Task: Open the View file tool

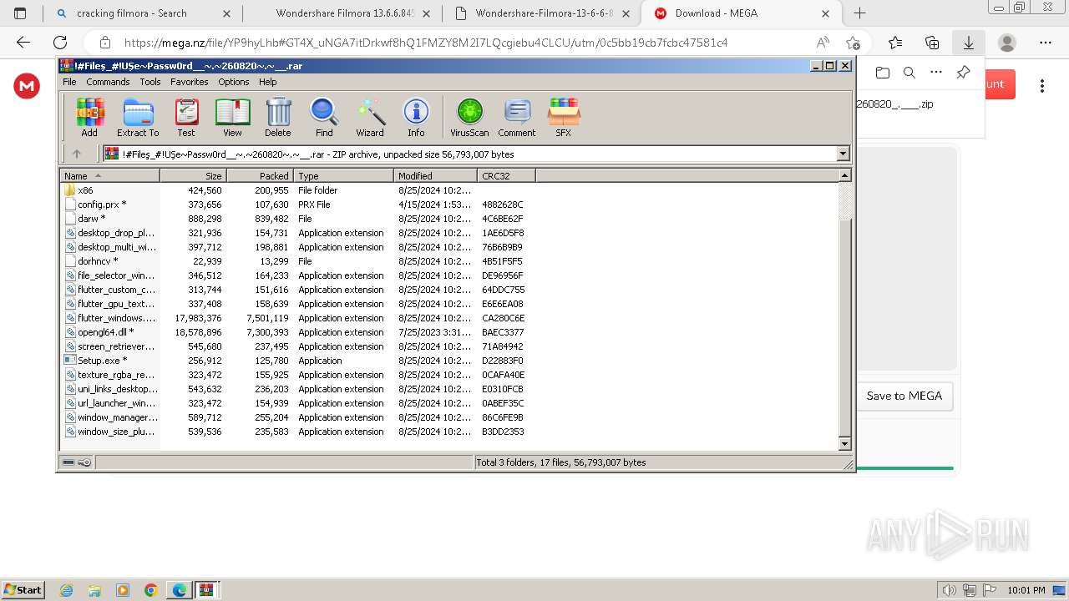Action: [x=232, y=117]
